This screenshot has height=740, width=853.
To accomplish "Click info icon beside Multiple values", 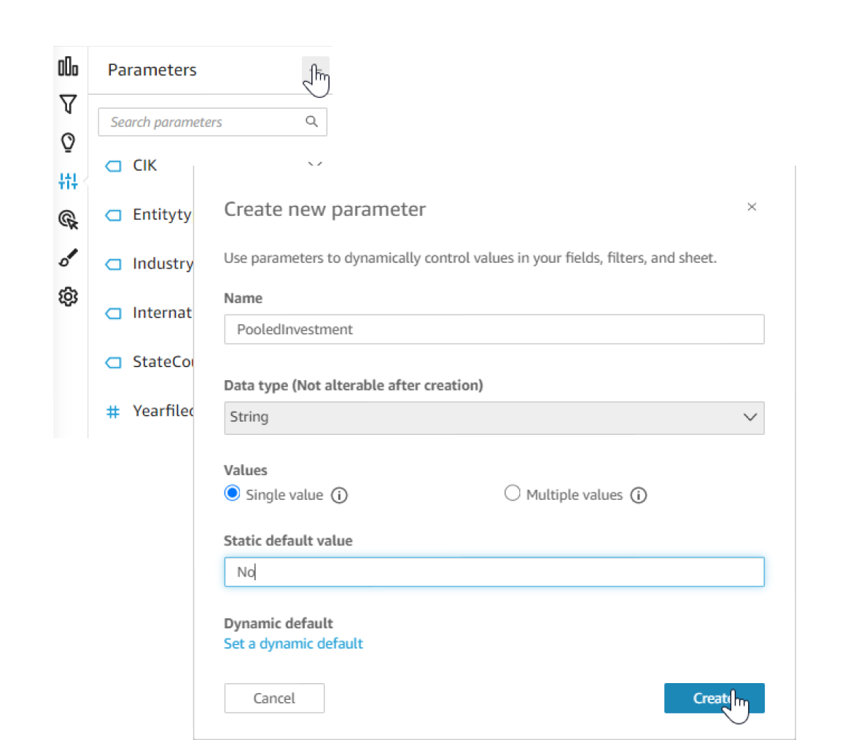I will point(639,495).
